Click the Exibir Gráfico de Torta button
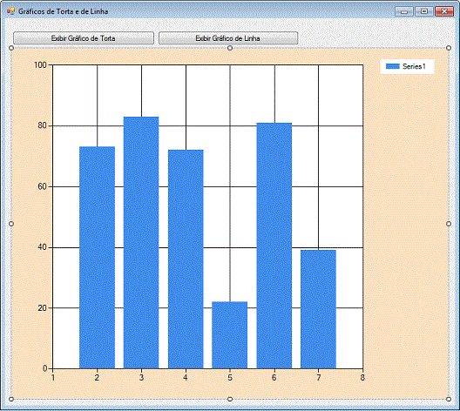 (84, 38)
